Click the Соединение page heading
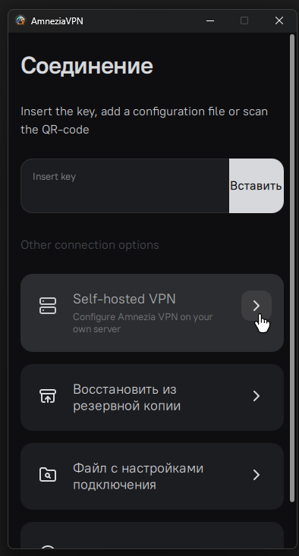The image size is (299, 556). (87, 65)
